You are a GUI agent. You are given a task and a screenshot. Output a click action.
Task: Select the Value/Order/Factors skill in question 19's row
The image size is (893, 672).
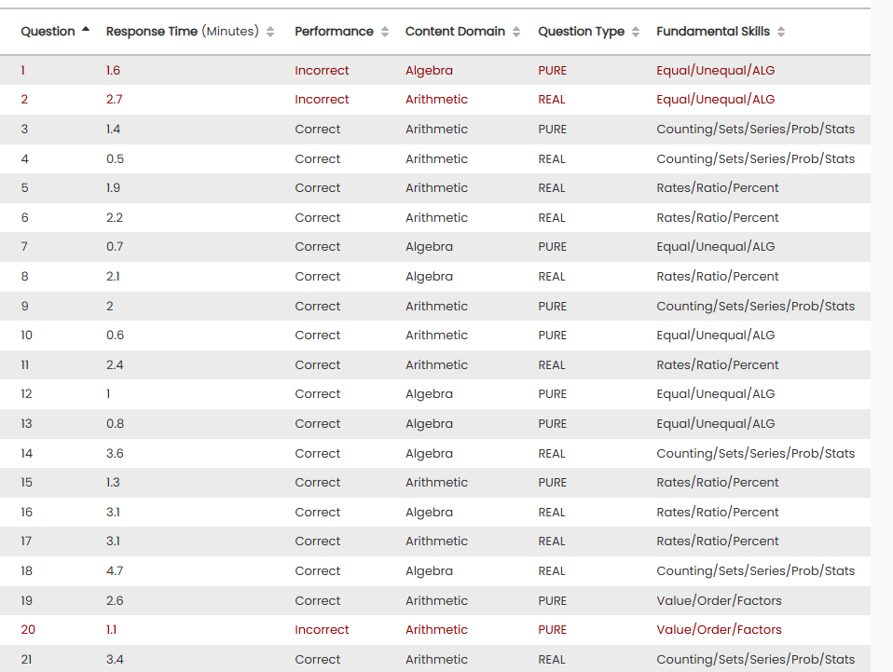(x=719, y=601)
